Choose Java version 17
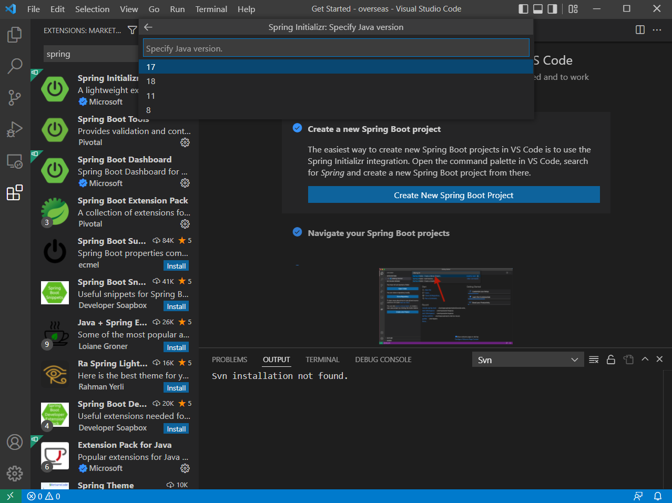 tap(337, 67)
